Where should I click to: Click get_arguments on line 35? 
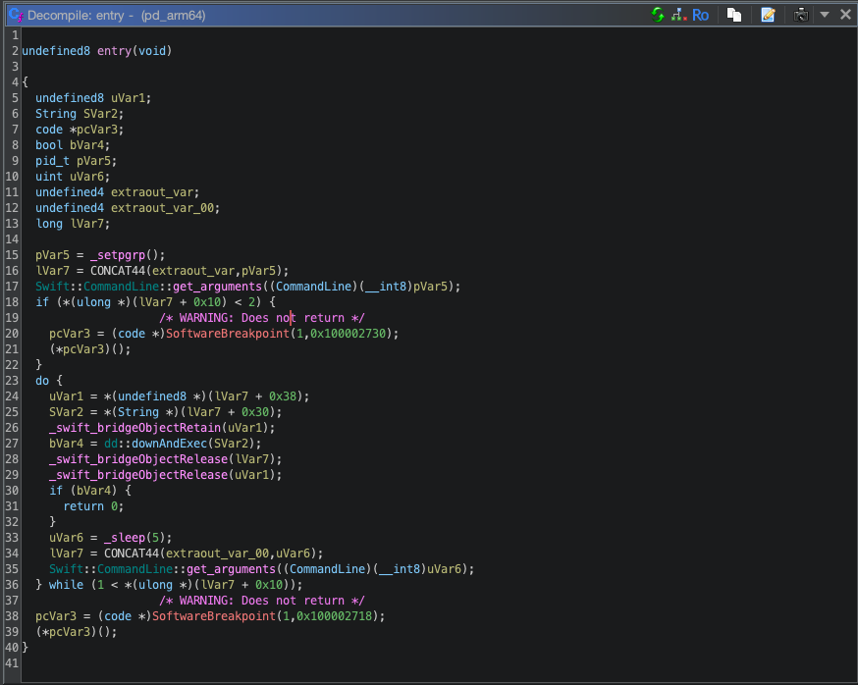click(231, 569)
